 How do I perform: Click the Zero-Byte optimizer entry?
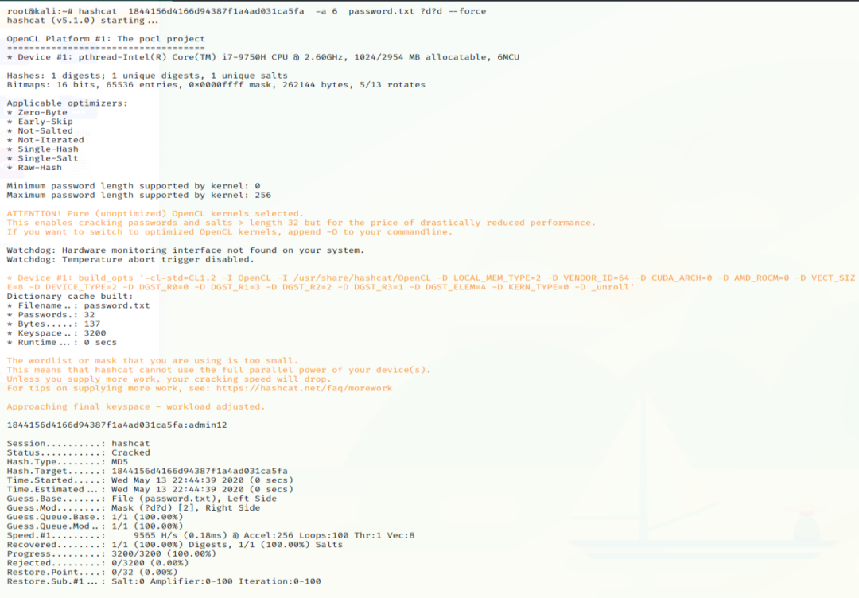(x=37, y=112)
